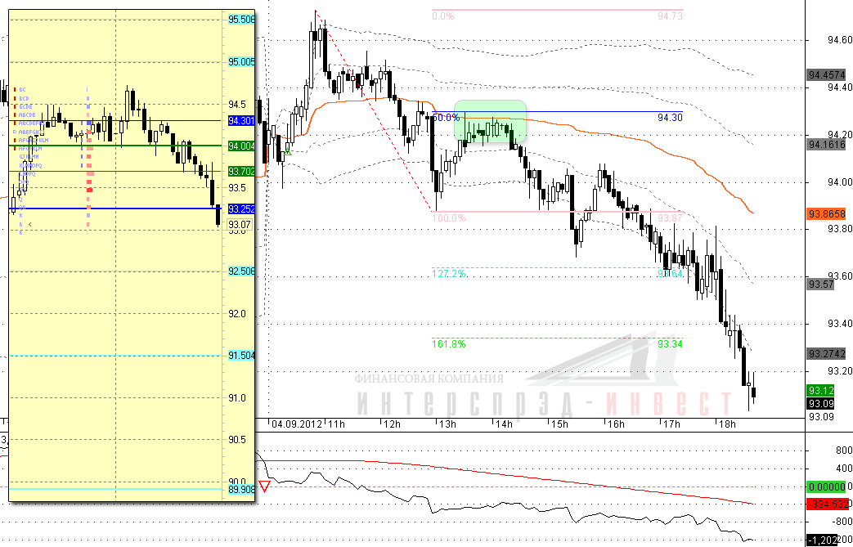Click the 93.07 price box in left panel
The width and height of the screenshot is (853, 547).
coord(240,224)
